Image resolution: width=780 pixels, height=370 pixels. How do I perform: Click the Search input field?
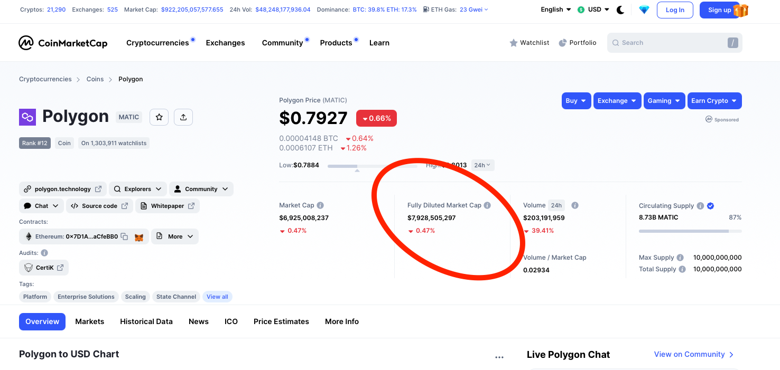click(675, 43)
